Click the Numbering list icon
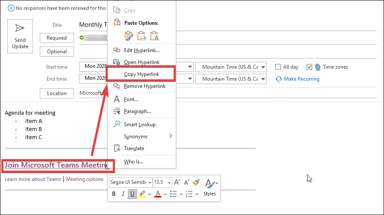Viewport: 384px width, 215px height. (x=189, y=194)
